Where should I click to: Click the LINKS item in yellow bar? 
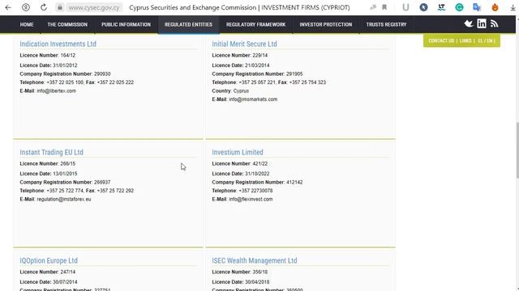click(x=465, y=40)
